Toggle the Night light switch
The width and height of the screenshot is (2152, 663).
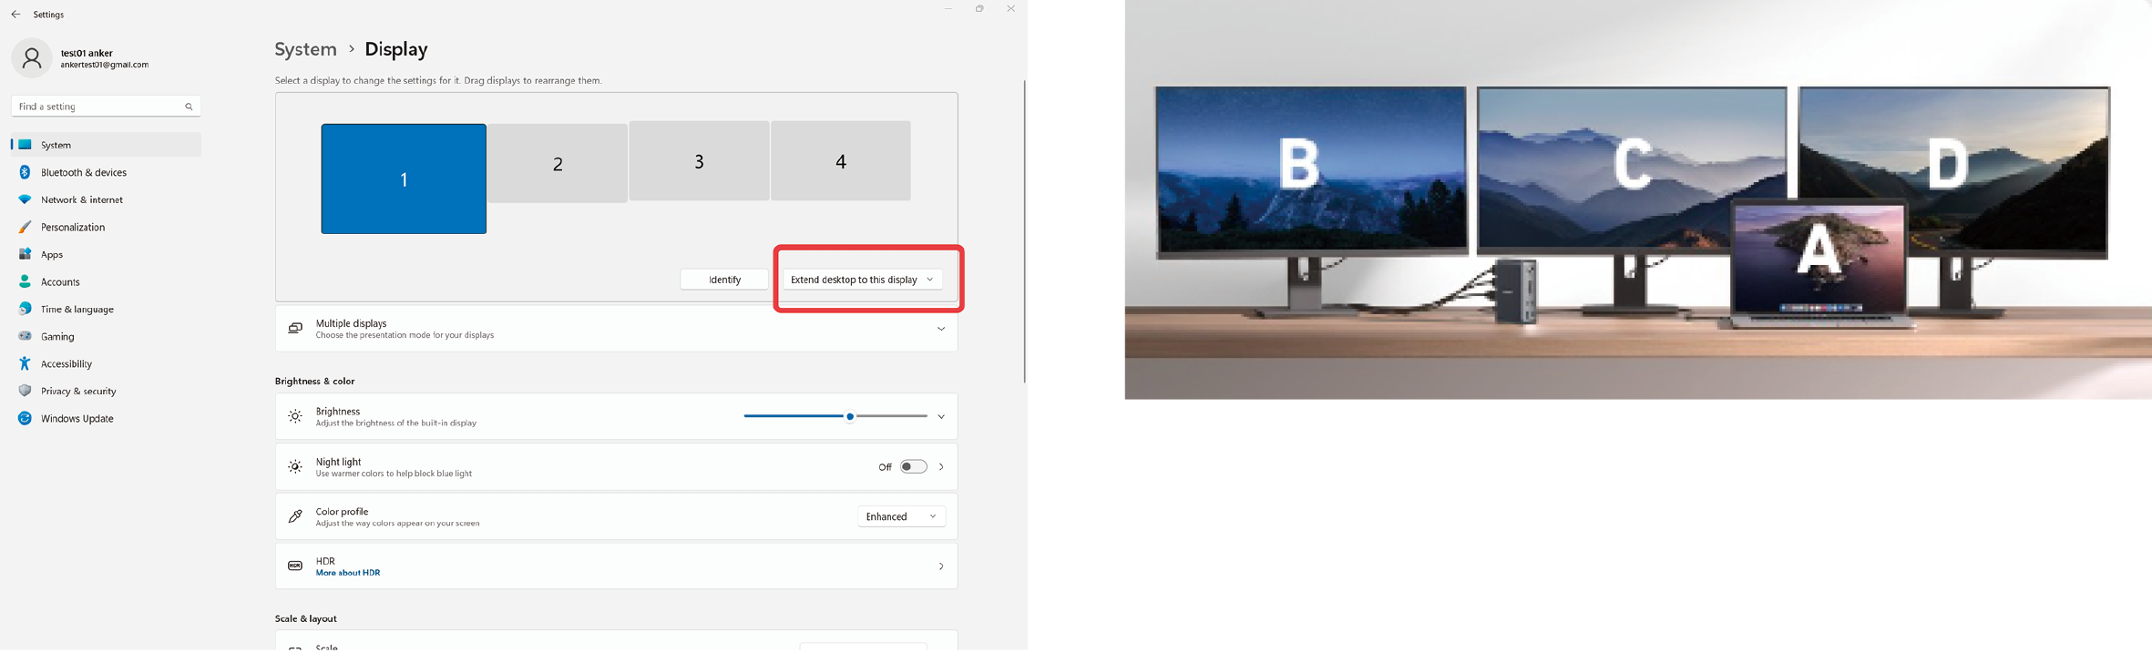pyautogui.click(x=913, y=466)
